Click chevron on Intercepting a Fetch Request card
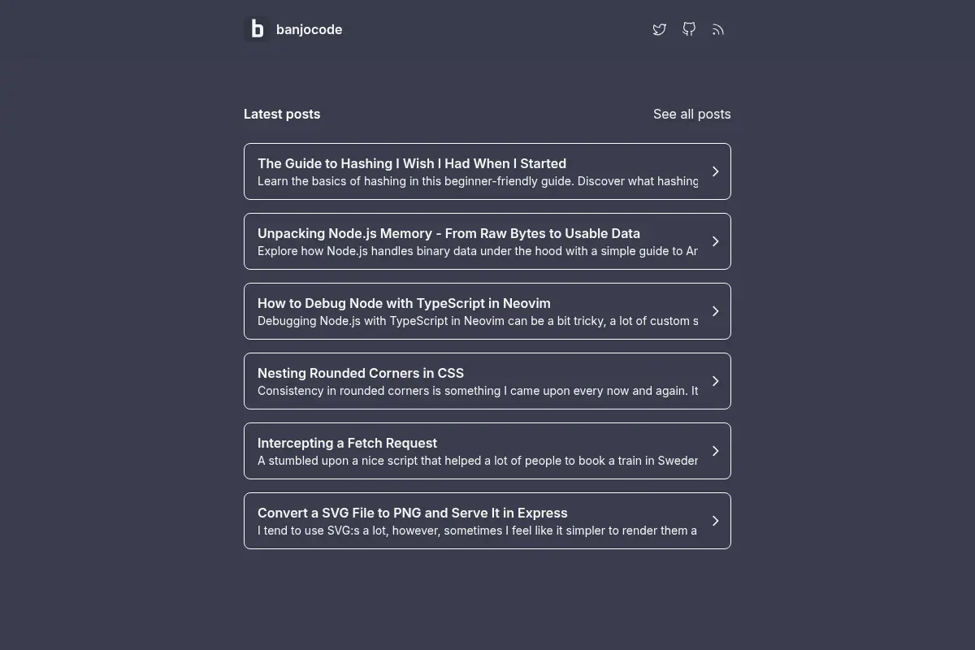The height and width of the screenshot is (650, 975). pyautogui.click(x=715, y=451)
